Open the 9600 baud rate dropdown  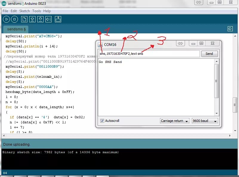pyautogui.click(x=205, y=121)
